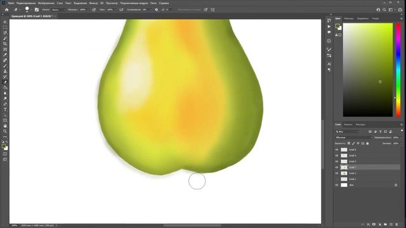The width and height of the screenshot is (406, 228).
Task: Toggle visibility of layer Слой 3
Action: [337, 161]
